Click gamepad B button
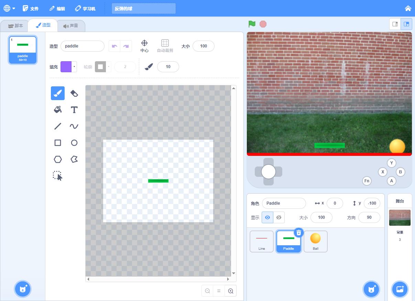 pos(400,172)
